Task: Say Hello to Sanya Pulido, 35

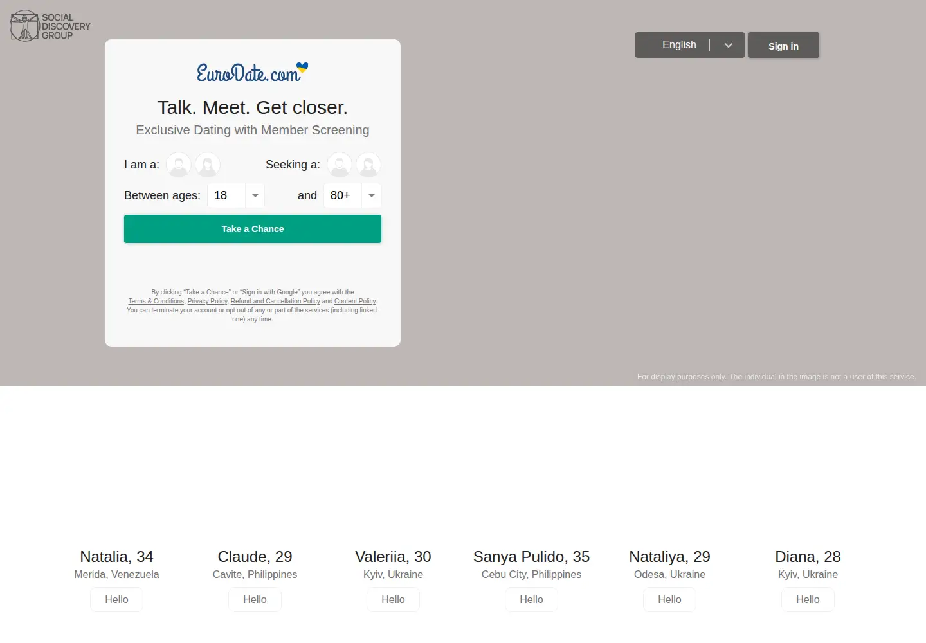Action: point(531,599)
